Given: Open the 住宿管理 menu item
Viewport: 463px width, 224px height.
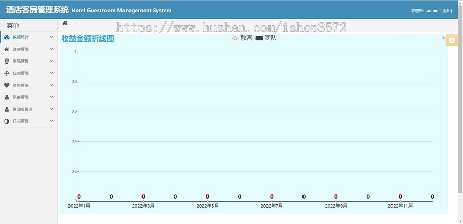Looking at the screenshot, I should point(29,73).
